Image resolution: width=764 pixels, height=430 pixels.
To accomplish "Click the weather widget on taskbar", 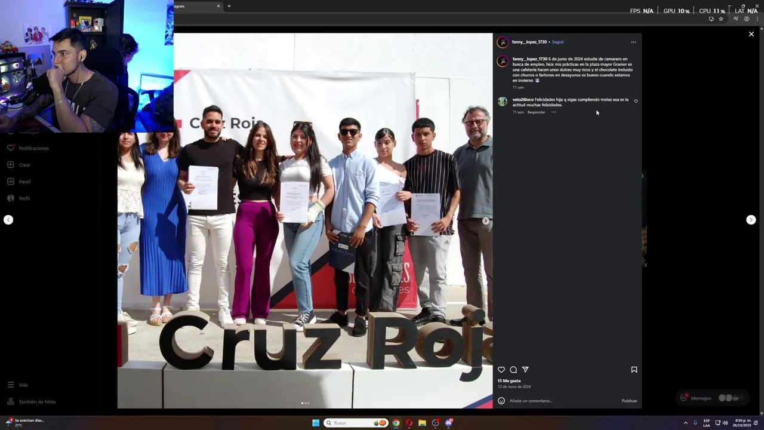I will click(x=25, y=422).
